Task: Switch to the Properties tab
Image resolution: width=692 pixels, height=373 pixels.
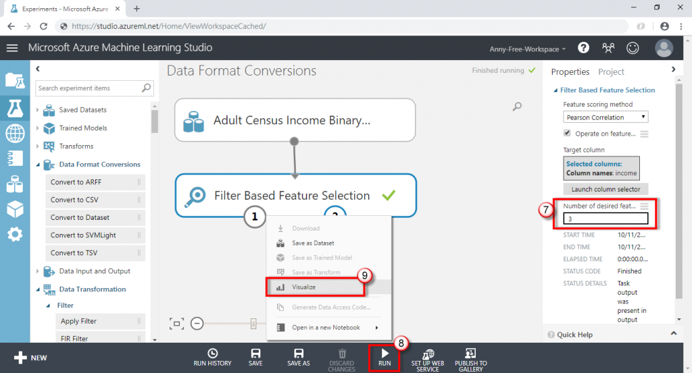Action: coord(570,71)
